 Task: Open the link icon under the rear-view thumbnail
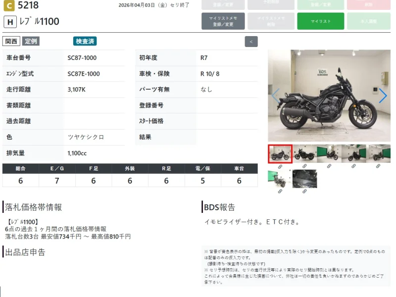click(280, 192)
